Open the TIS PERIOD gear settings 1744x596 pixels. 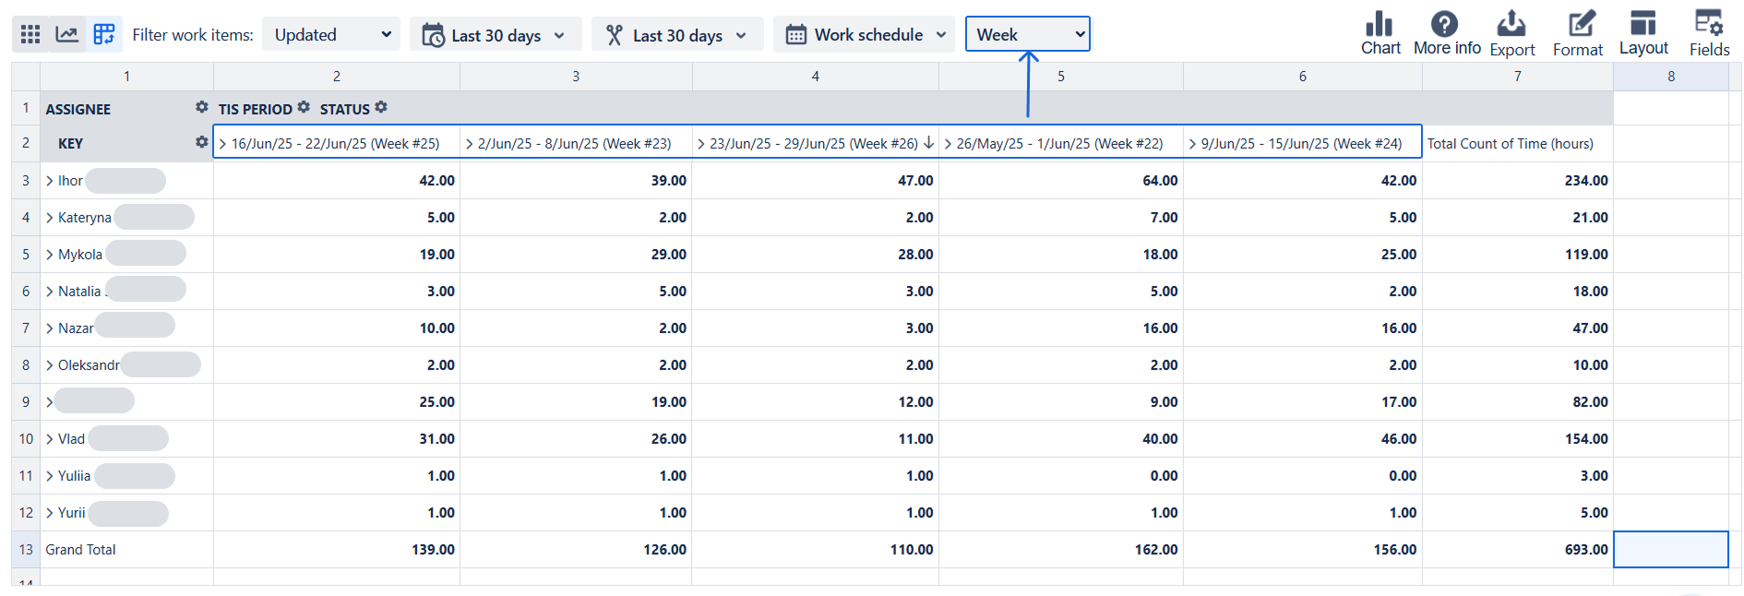tap(304, 108)
